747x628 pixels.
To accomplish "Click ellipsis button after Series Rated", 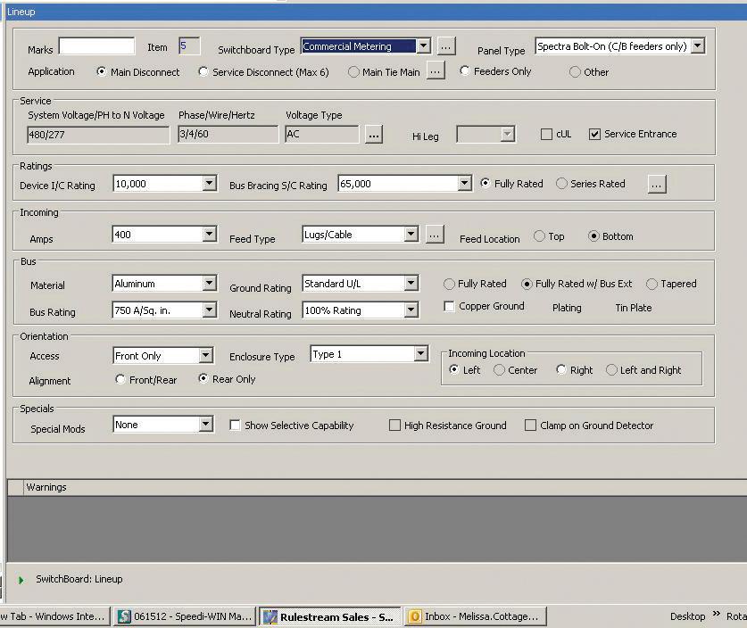I will [657, 185].
